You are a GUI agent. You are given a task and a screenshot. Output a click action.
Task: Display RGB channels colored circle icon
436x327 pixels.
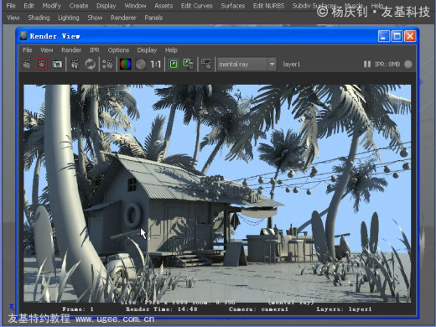pos(126,65)
